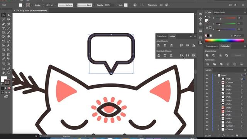Screen dimensions: 247x139
Task: Click Vertical Distribute Top icon
Action: click(x=159, y=55)
